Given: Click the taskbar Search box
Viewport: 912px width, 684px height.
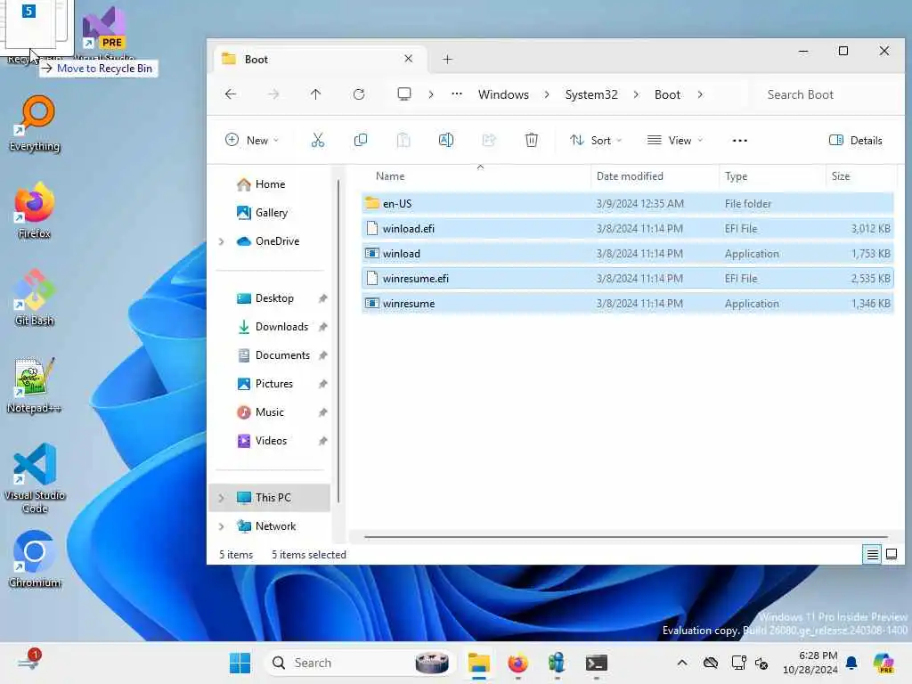Looking at the screenshot, I should coord(358,663).
